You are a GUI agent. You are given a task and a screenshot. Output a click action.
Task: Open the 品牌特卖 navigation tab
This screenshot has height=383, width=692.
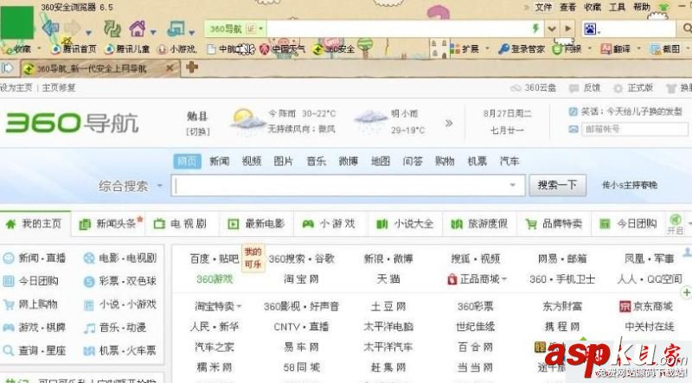tap(554, 224)
